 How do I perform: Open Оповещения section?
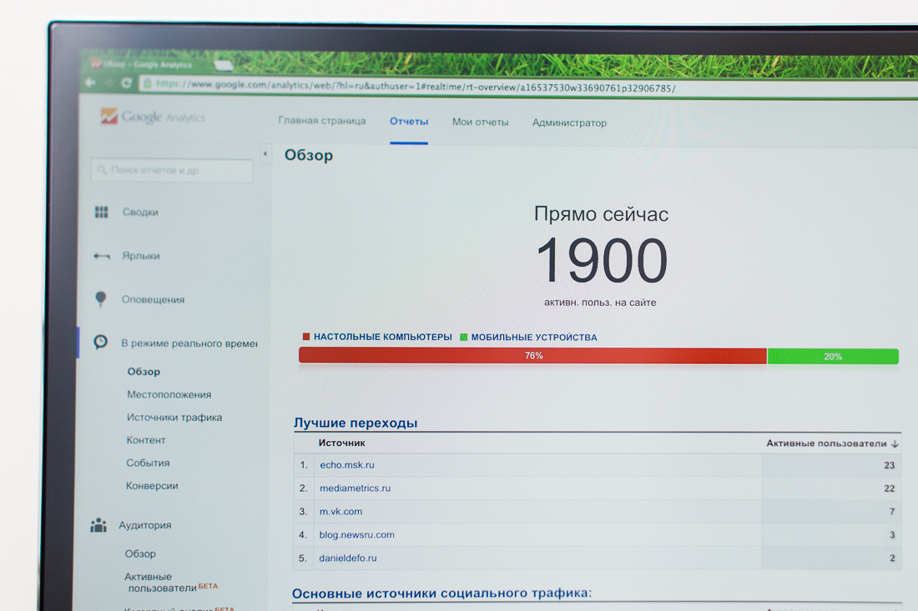[153, 299]
